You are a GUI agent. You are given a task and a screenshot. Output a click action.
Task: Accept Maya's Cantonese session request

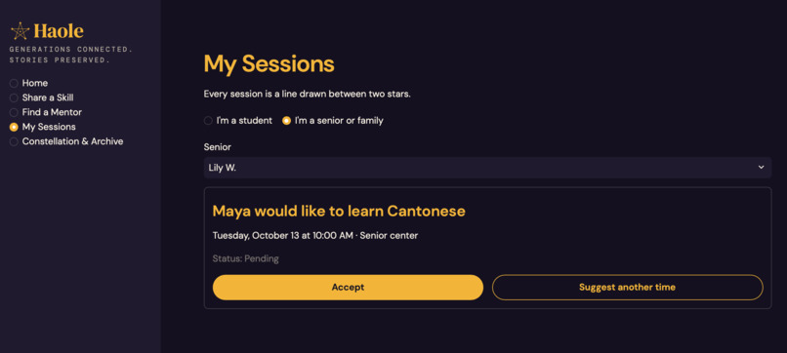[348, 288]
